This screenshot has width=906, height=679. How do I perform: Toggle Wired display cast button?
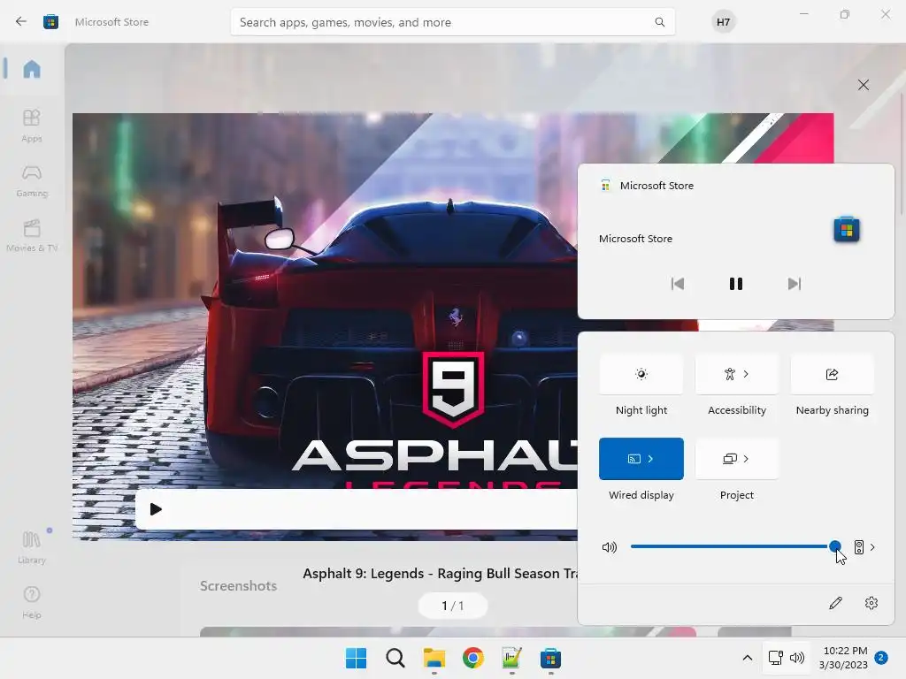[x=633, y=459]
